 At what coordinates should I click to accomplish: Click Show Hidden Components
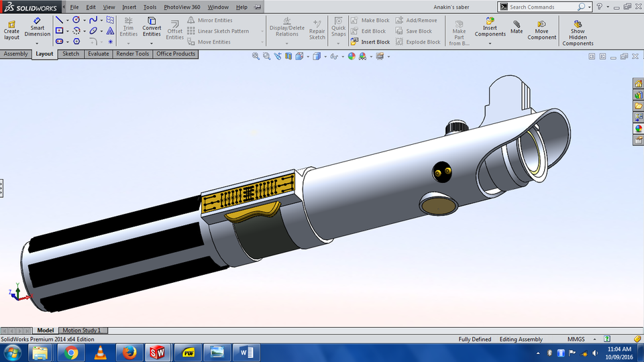click(578, 32)
